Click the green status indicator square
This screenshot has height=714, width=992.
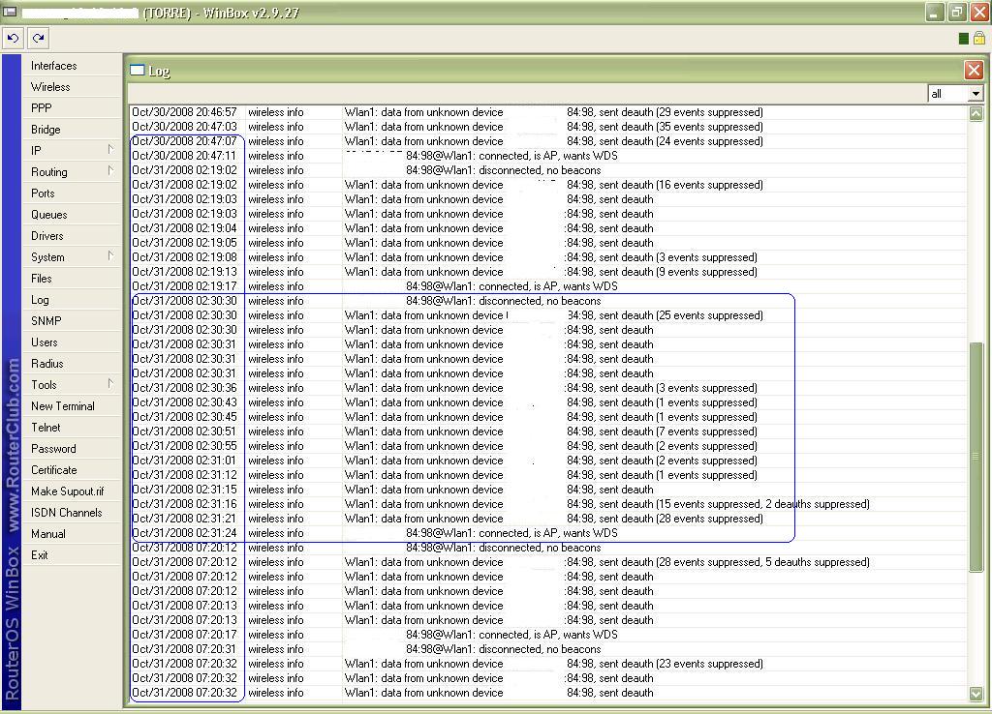pyautogui.click(x=963, y=39)
